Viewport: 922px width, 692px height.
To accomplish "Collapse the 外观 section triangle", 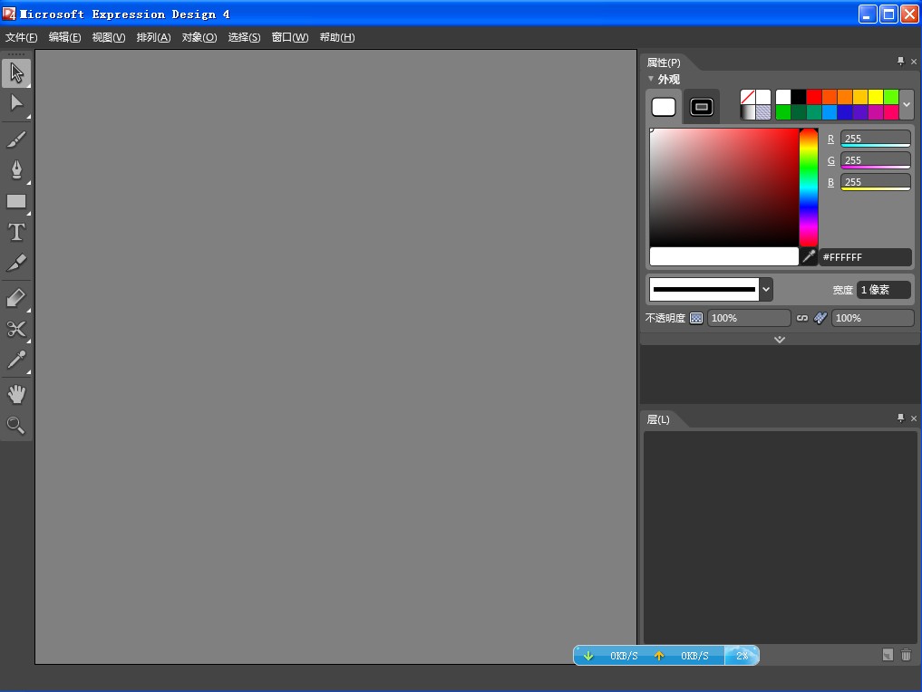I will click(x=651, y=79).
